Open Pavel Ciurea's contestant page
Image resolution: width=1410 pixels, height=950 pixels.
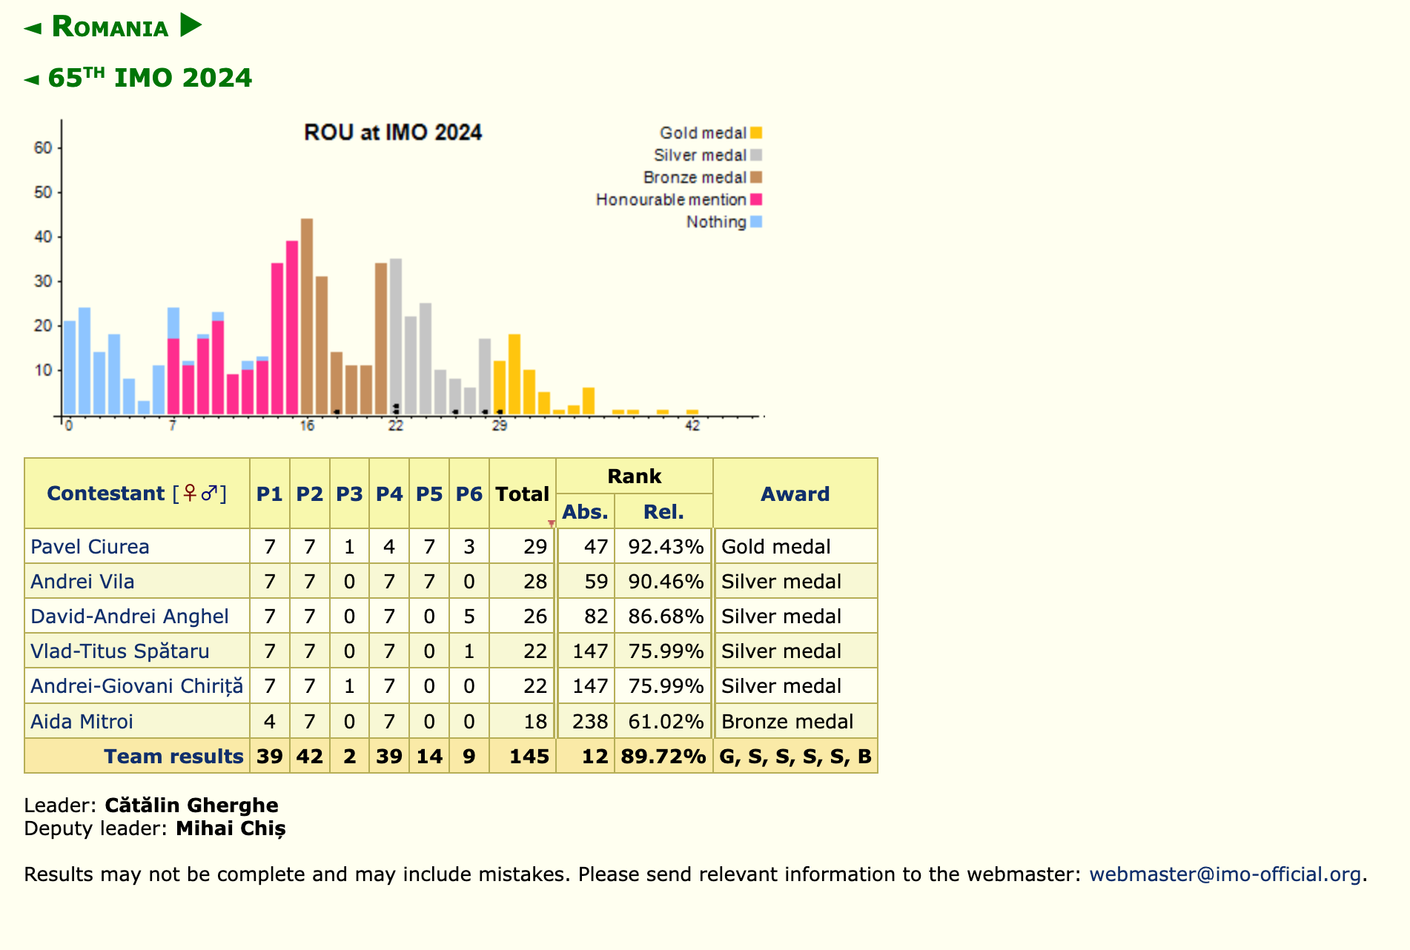[x=90, y=547]
